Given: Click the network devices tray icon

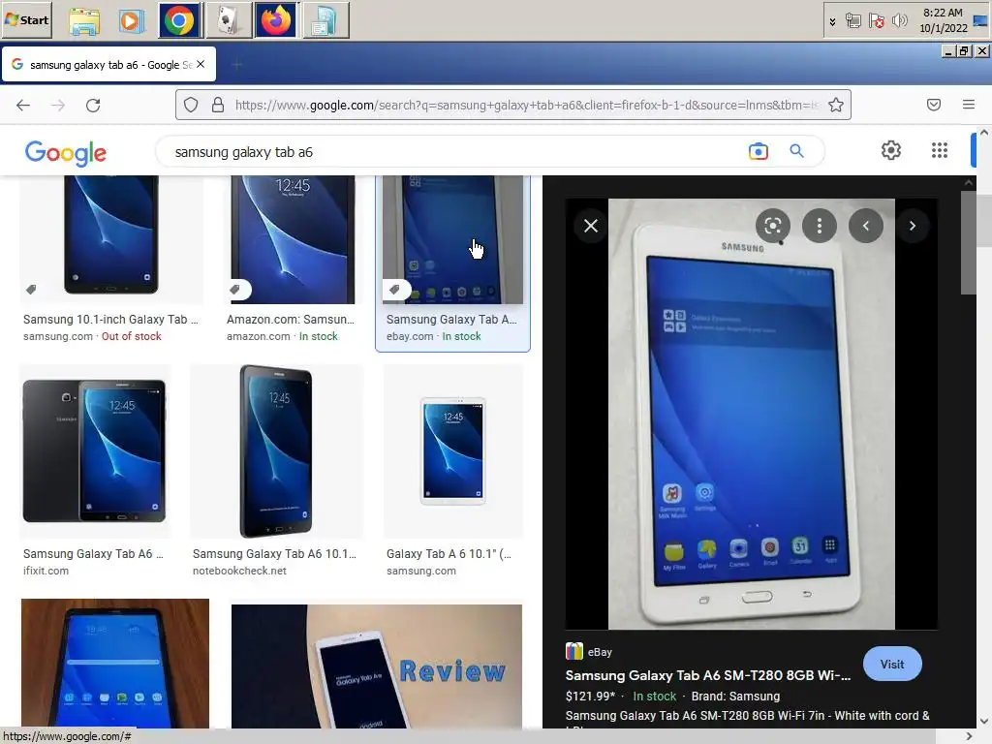Looking at the screenshot, I should [x=852, y=21].
